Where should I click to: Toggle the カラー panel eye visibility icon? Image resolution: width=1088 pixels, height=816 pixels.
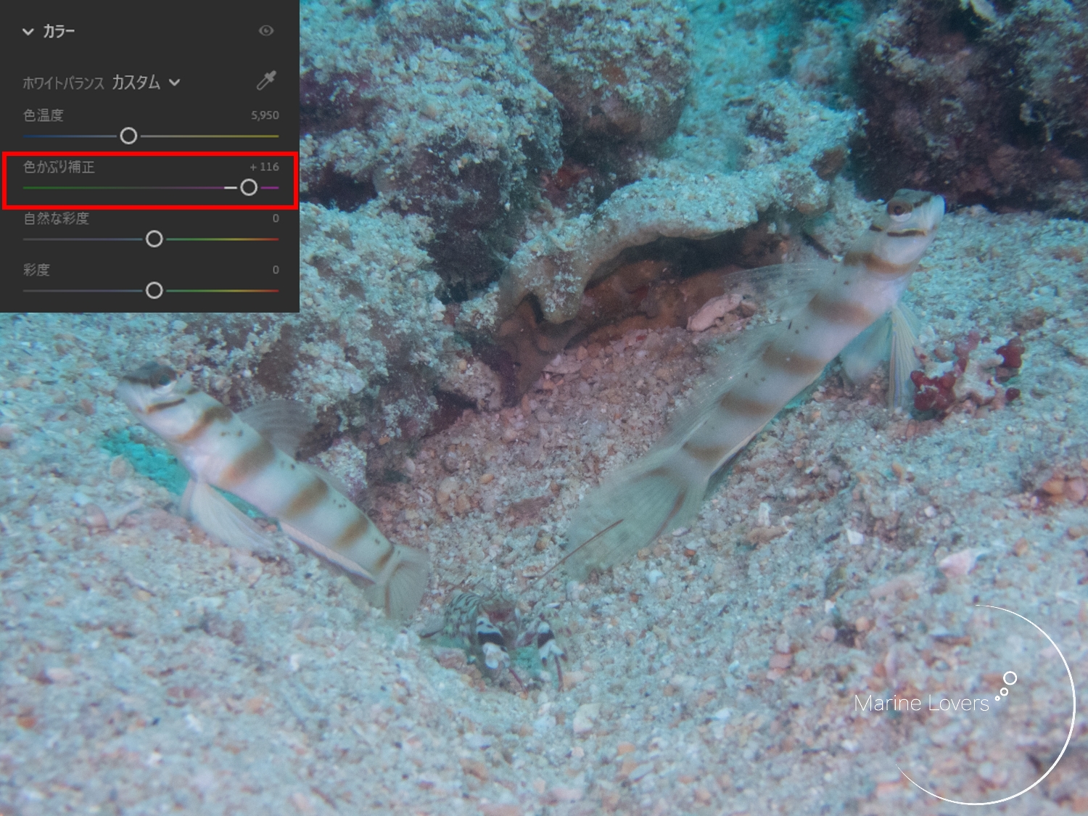(266, 30)
